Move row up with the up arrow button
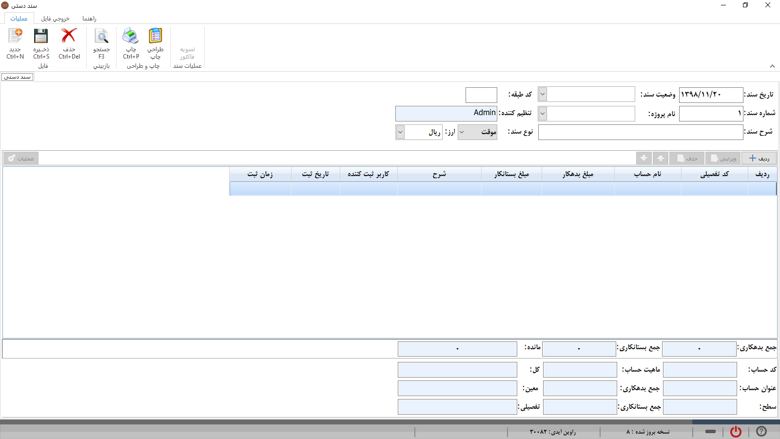The image size is (780, 439). coord(661,158)
